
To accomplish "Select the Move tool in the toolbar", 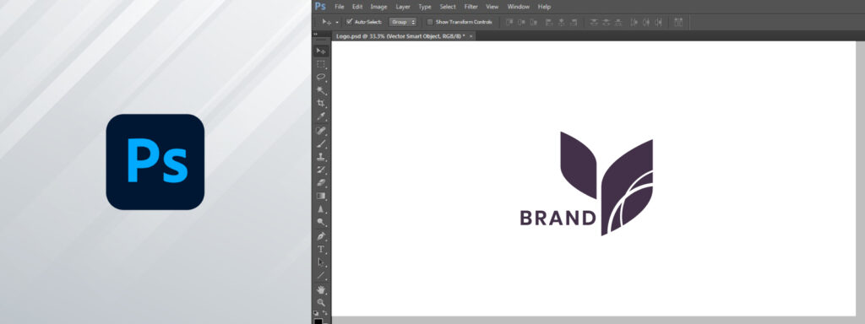I will 321,51.
